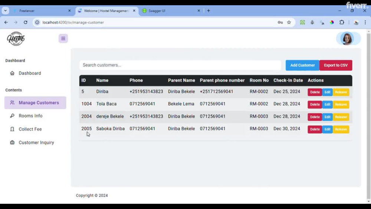Open the tab search dropdown

(x=5, y=11)
